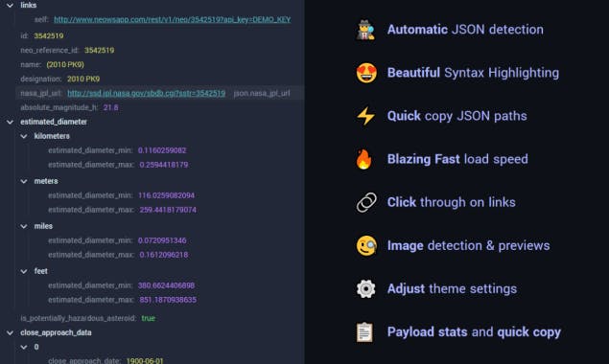The width and height of the screenshot is (609, 364).
Task: Collapse the meters node
Action: click(24, 181)
